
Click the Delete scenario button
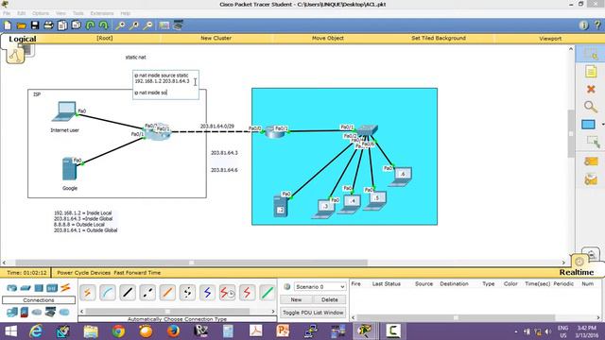point(330,299)
